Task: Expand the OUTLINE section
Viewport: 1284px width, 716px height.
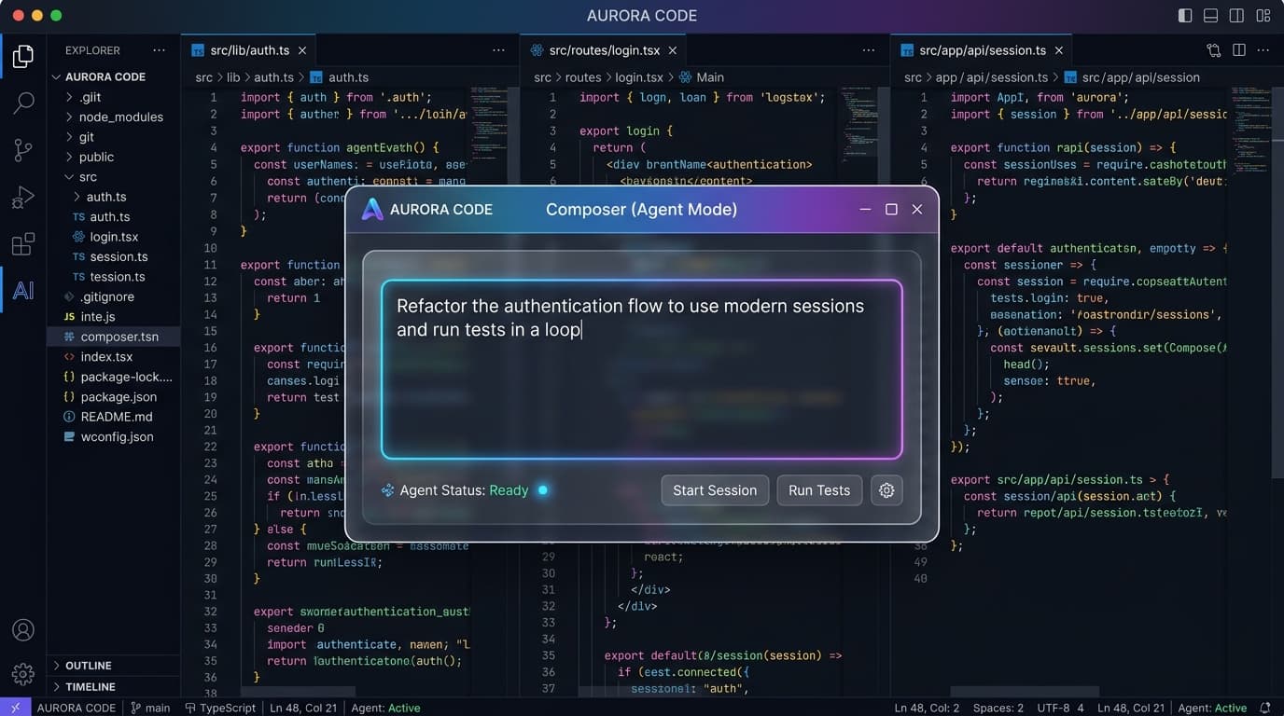Action: tap(90, 666)
